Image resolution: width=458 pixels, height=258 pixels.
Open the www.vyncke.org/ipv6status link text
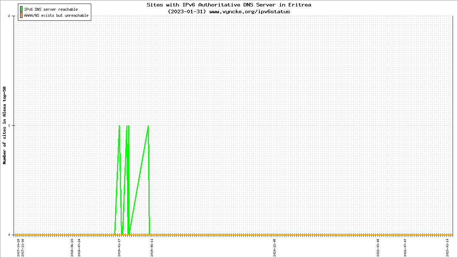[x=250, y=11]
